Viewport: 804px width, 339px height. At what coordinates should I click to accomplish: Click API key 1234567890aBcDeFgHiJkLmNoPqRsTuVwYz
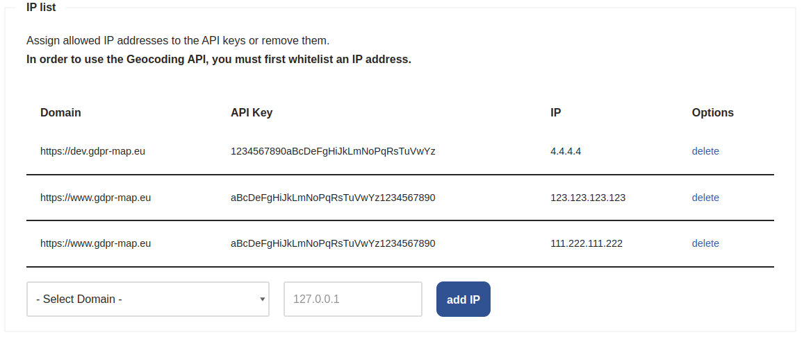pos(333,151)
